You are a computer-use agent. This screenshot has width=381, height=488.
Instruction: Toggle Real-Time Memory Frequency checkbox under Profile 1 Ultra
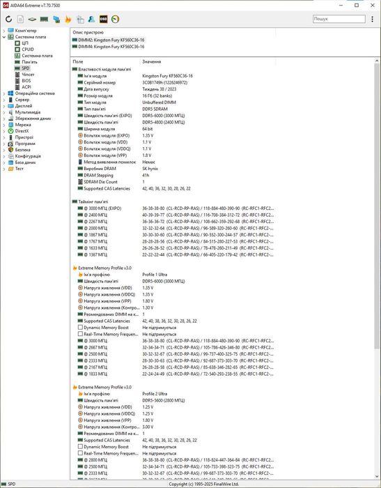pyautogui.click(x=80, y=334)
